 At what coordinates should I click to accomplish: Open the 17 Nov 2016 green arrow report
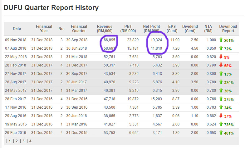pos(221,107)
